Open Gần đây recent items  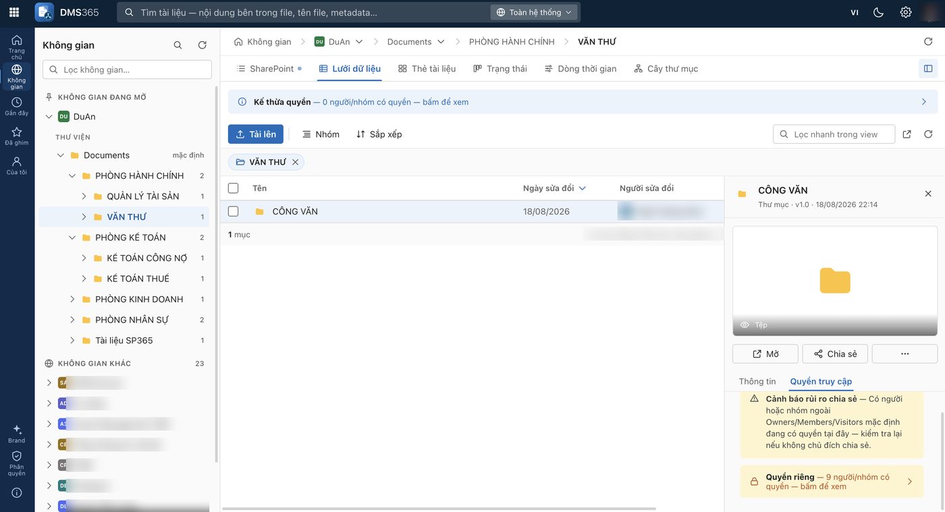tap(17, 107)
